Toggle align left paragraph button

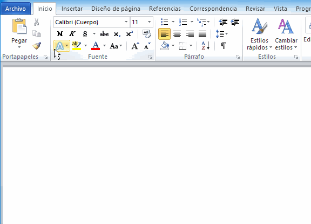point(164,34)
